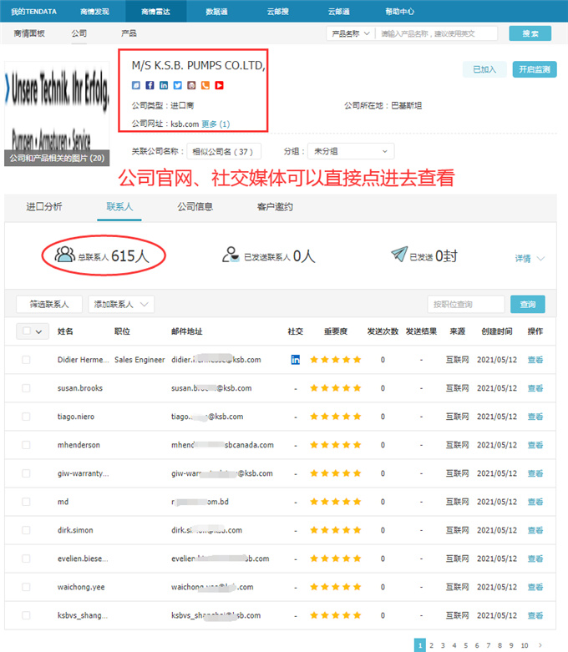Click 更多 (1) next to company website

[216, 124]
